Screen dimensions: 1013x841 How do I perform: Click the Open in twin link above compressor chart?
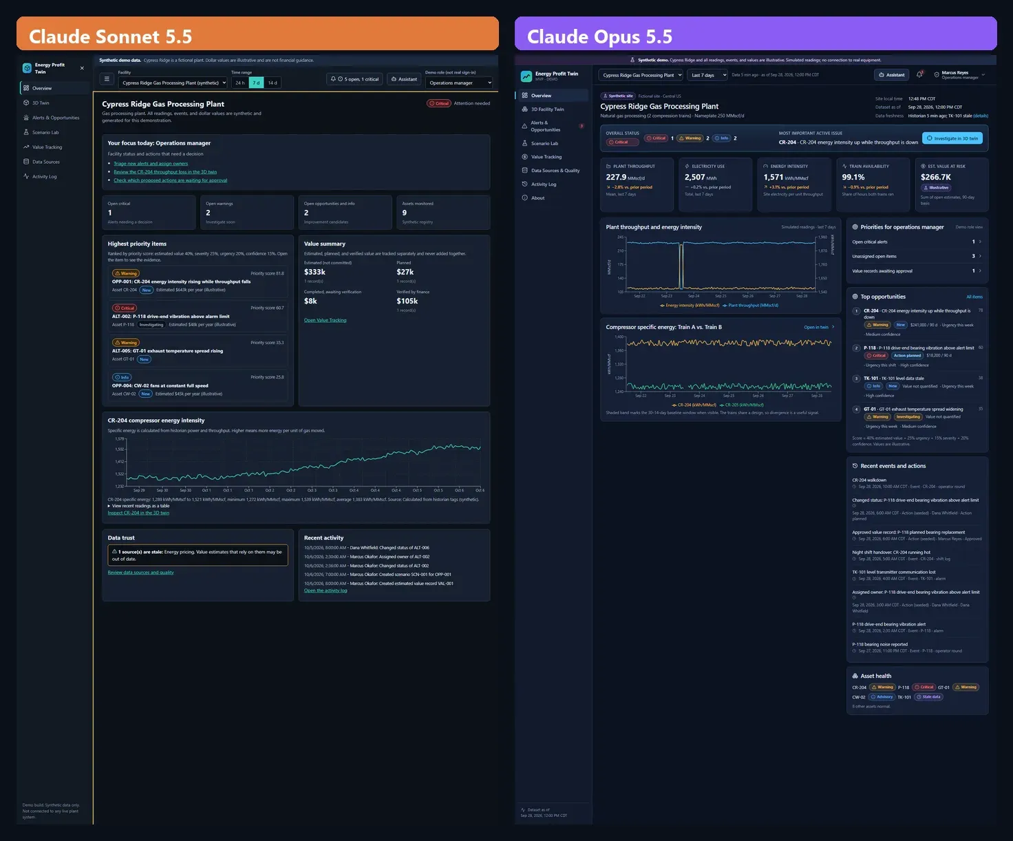click(x=819, y=327)
